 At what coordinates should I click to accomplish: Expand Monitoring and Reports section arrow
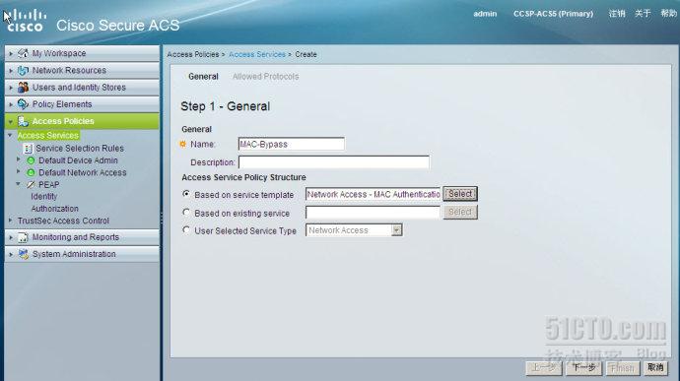tap(11, 237)
